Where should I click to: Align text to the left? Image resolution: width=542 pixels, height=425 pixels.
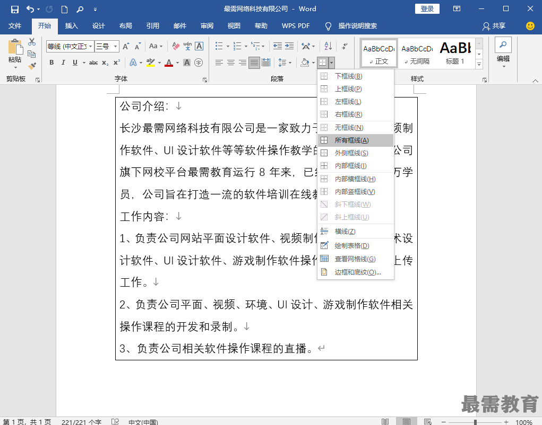coord(219,63)
